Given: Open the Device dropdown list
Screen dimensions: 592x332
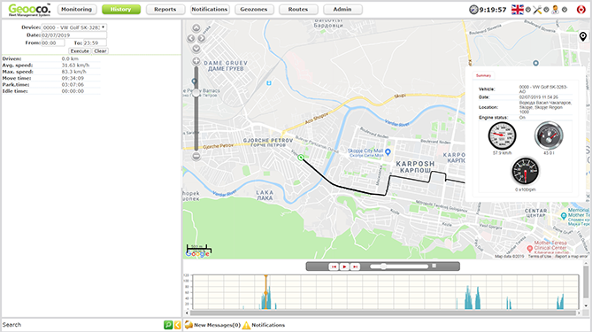Looking at the screenshot, I should point(74,27).
